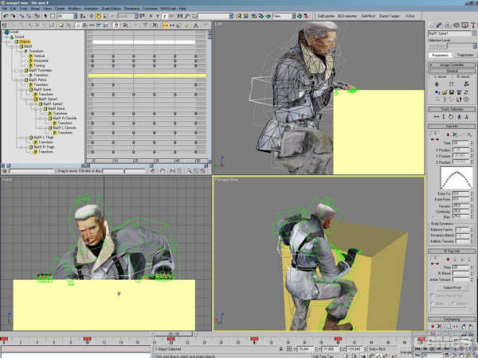Toggle the Join to Prev IK Key checkbox
Image resolution: width=478 pixels, height=358 pixels.
[432, 296]
